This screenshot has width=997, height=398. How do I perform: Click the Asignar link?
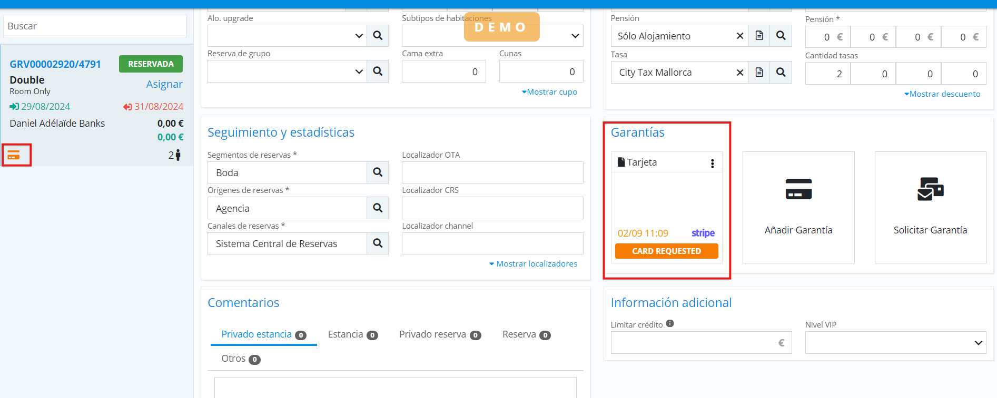click(164, 84)
